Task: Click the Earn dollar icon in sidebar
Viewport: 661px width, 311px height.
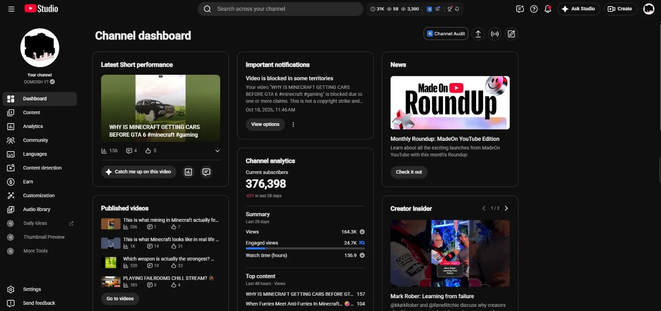Action: 11,182
